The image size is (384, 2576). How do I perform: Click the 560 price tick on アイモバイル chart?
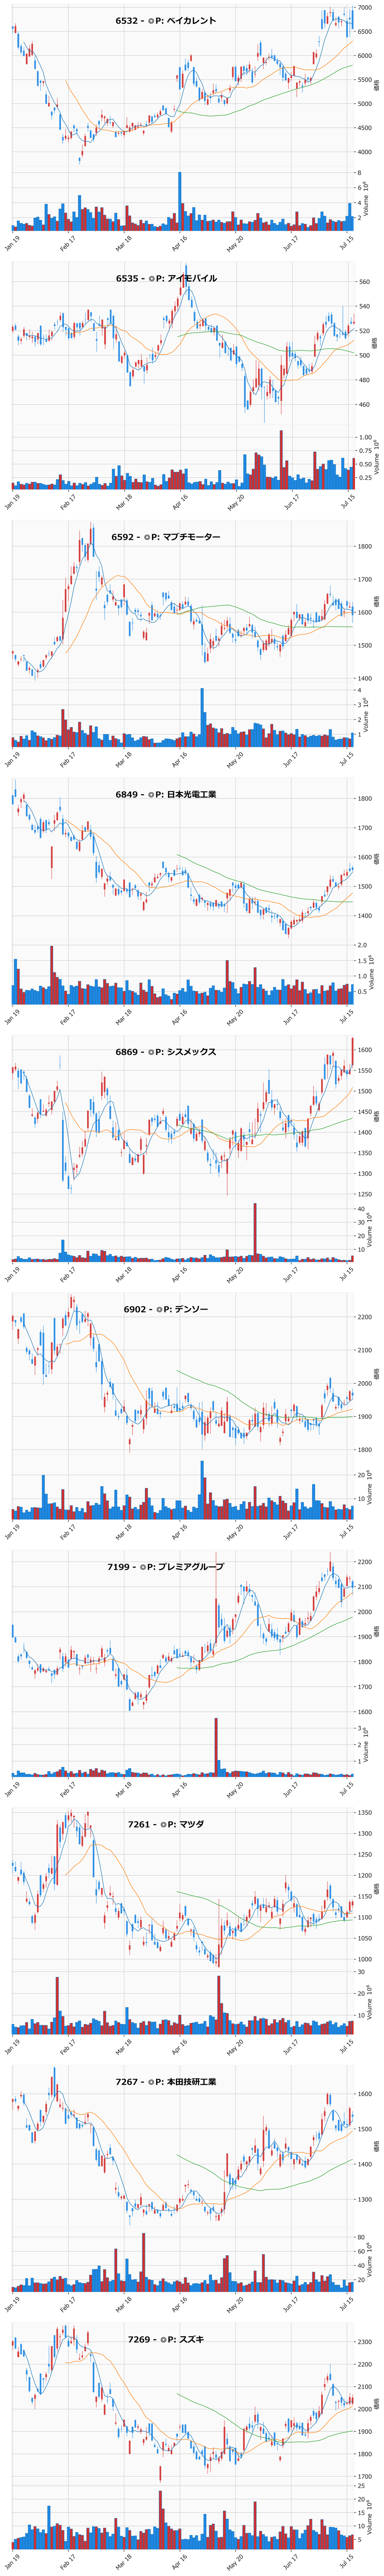click(363, 282)
